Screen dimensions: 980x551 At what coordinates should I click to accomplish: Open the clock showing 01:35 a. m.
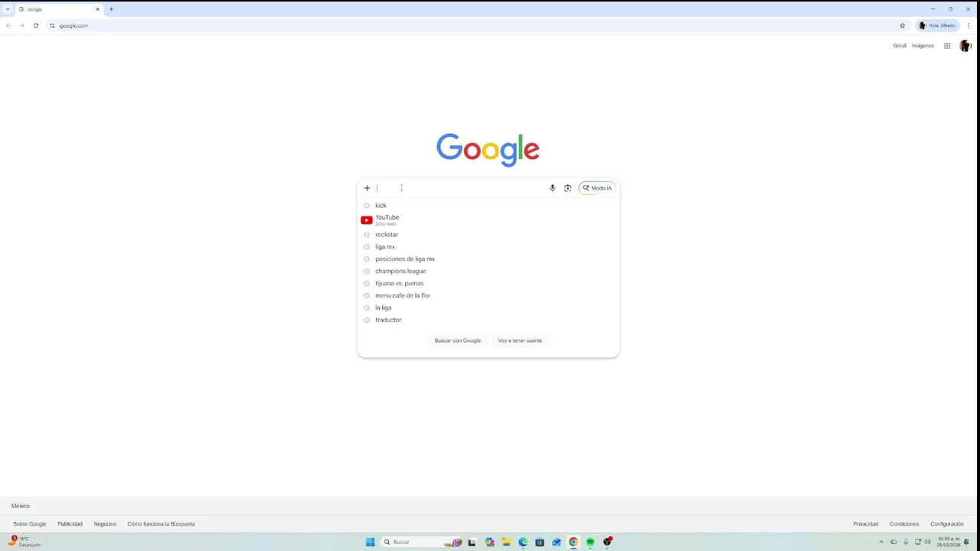click(949, 542)
